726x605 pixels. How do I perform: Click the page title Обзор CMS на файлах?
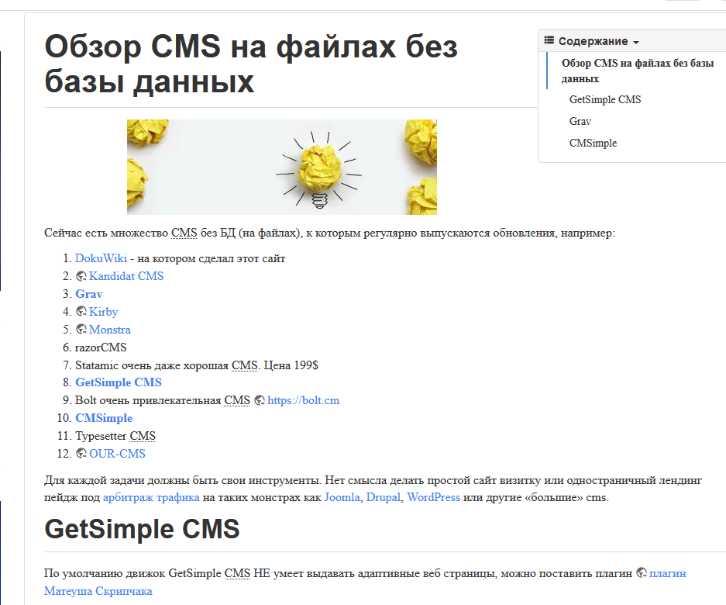pos(251,64)
